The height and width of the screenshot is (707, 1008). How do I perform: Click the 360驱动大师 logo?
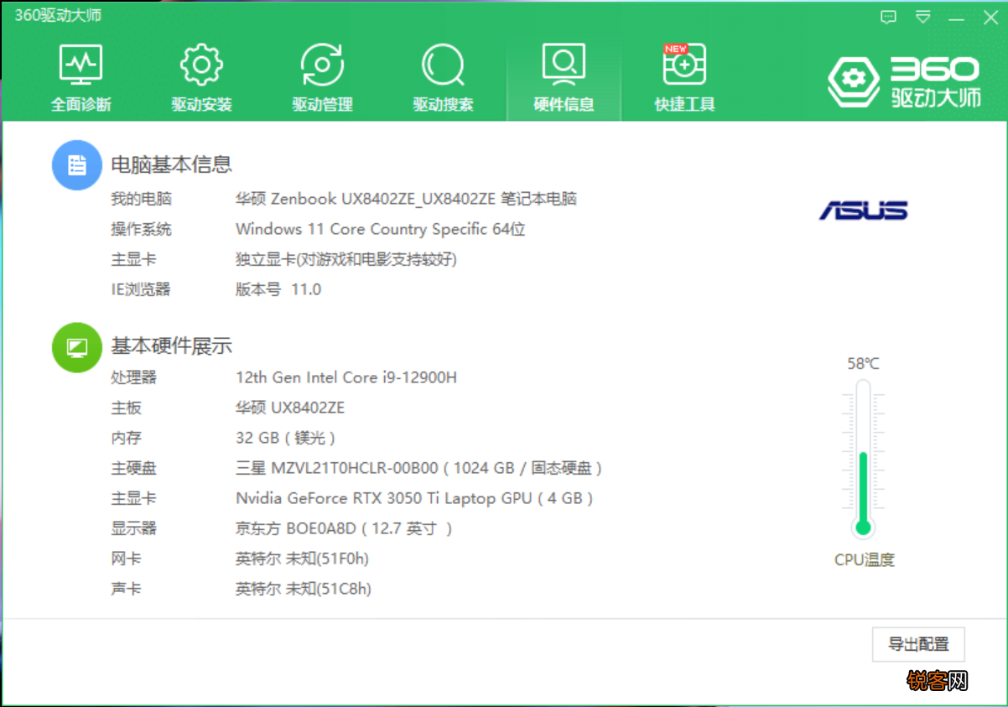(903, 81)
